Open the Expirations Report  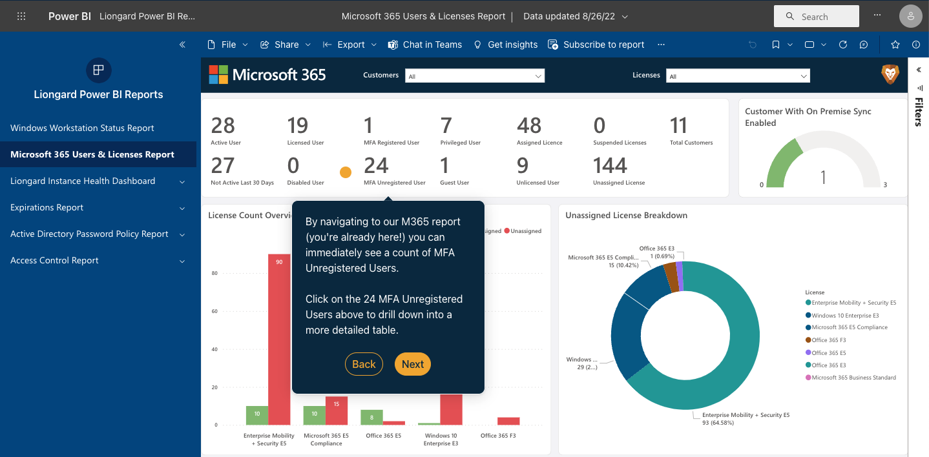pos(47,207)
